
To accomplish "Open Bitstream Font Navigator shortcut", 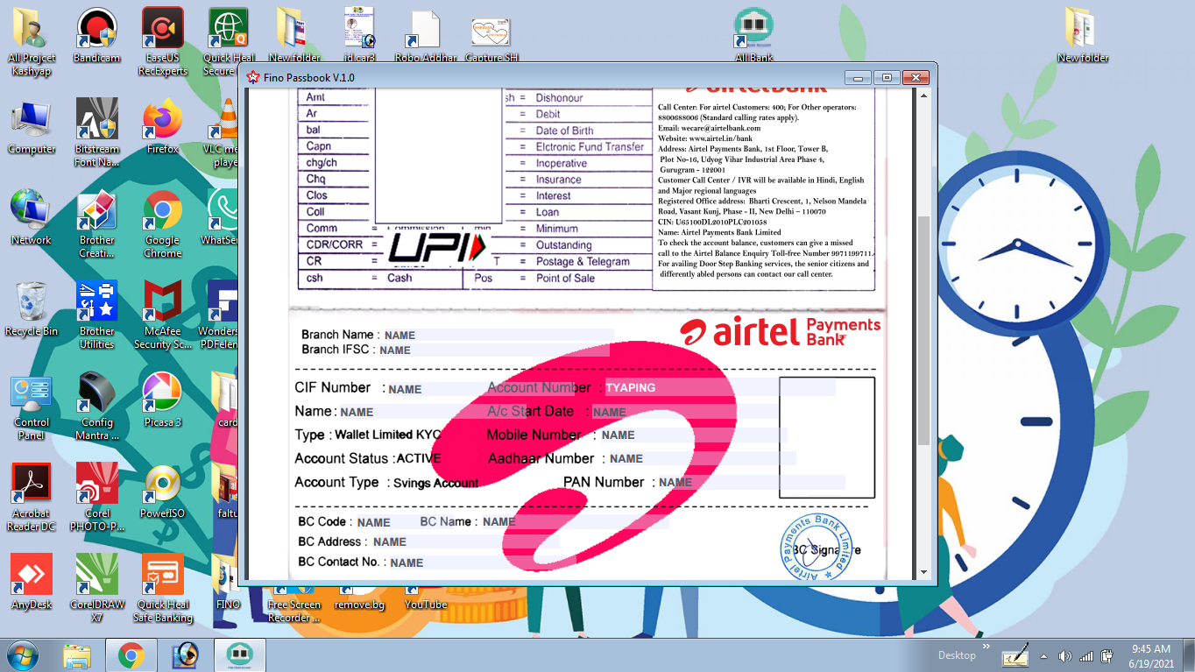I will tap(97, 132).
